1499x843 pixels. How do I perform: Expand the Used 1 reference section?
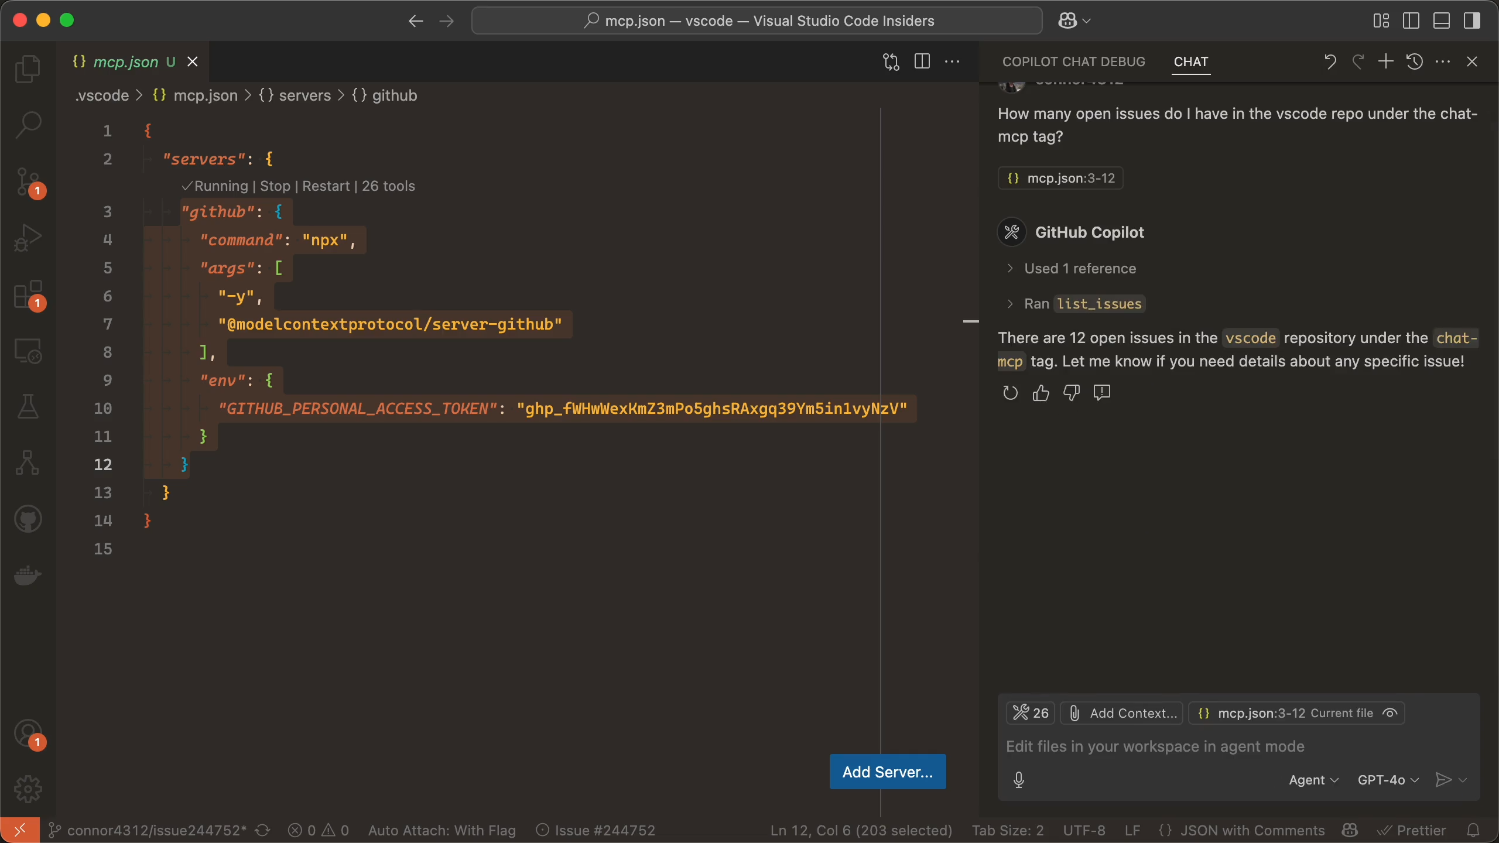point(1079,269)
